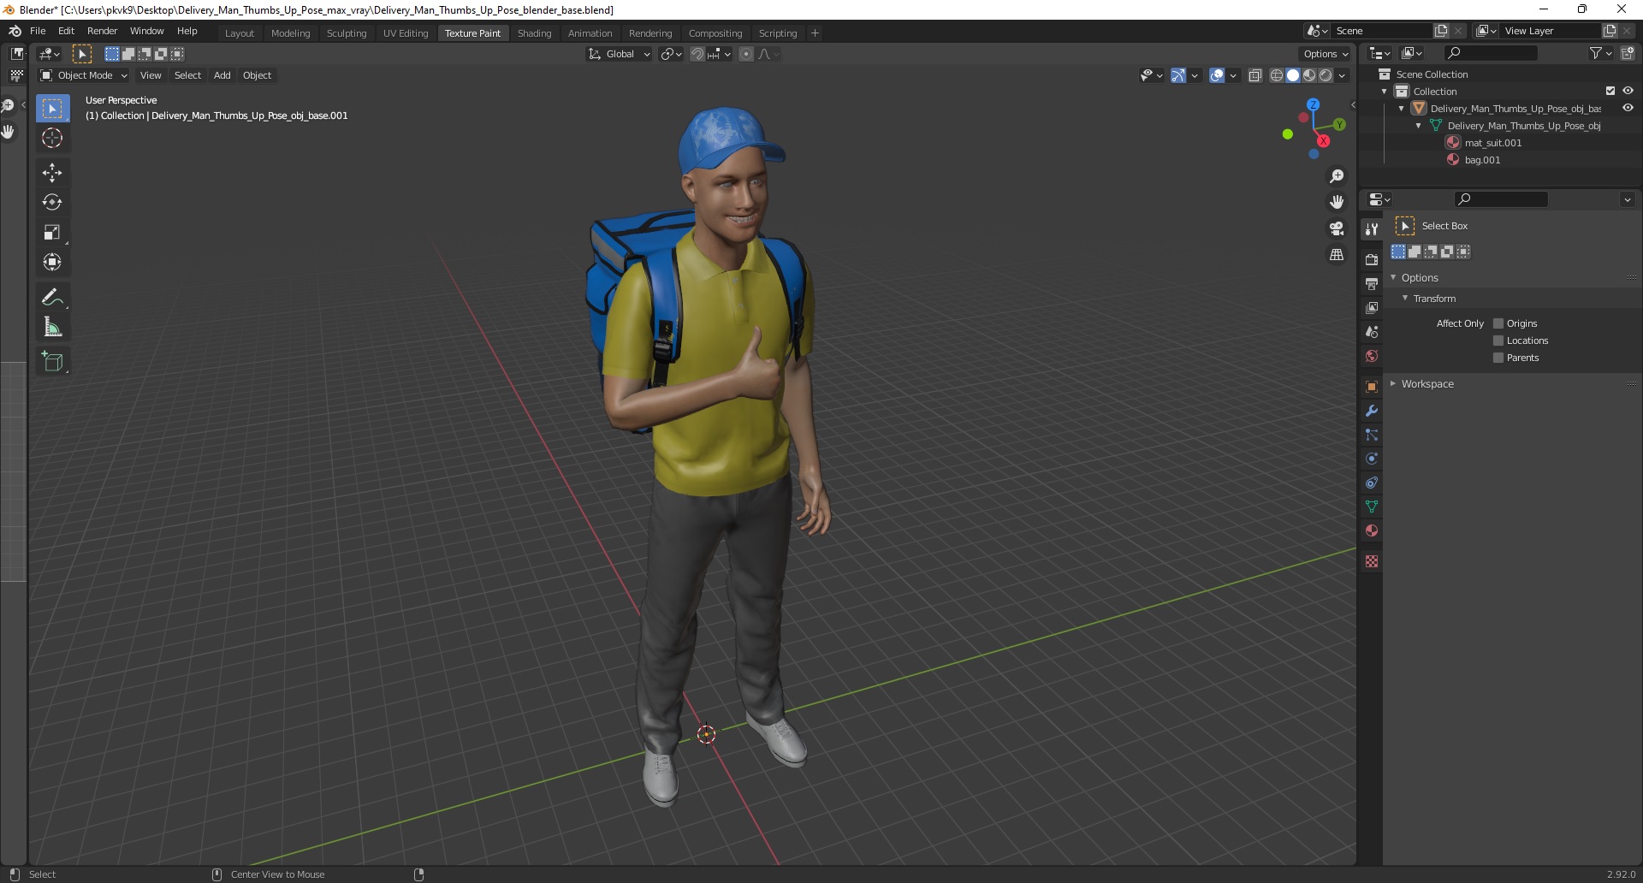Open the Object properties tab
This screenshot has width=1643, height=883.
1372,386
